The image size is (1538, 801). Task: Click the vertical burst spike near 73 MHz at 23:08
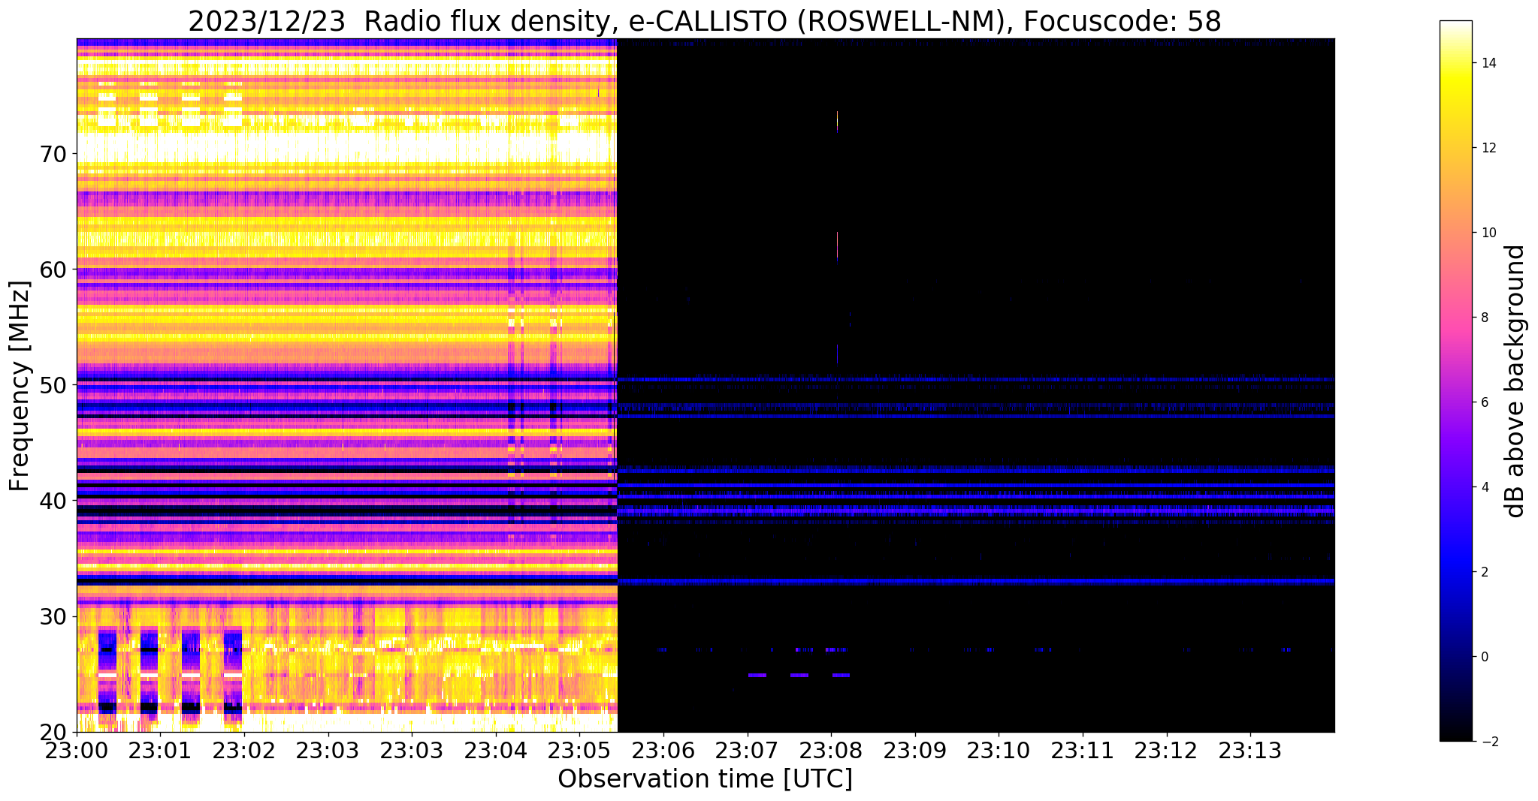click(x=837, y=121)
